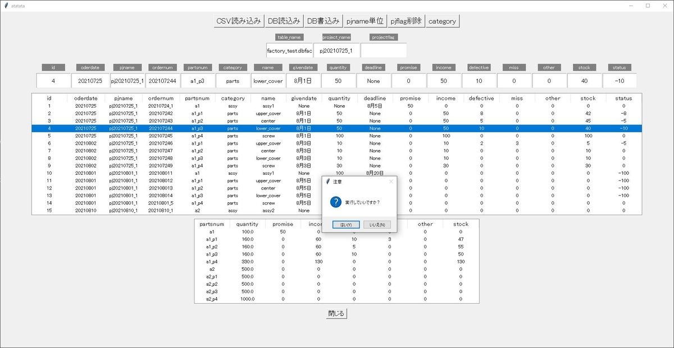
Task: Click the stock header in the summary table
Action: click(x=461, y=224)
